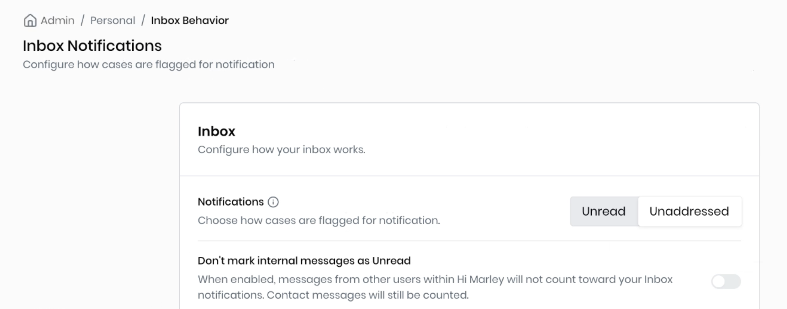The height and width of the screenshot is (309, 787).
Task: Click the 'Configure how your inbox works' text
Action: click(x=281, y=149)
